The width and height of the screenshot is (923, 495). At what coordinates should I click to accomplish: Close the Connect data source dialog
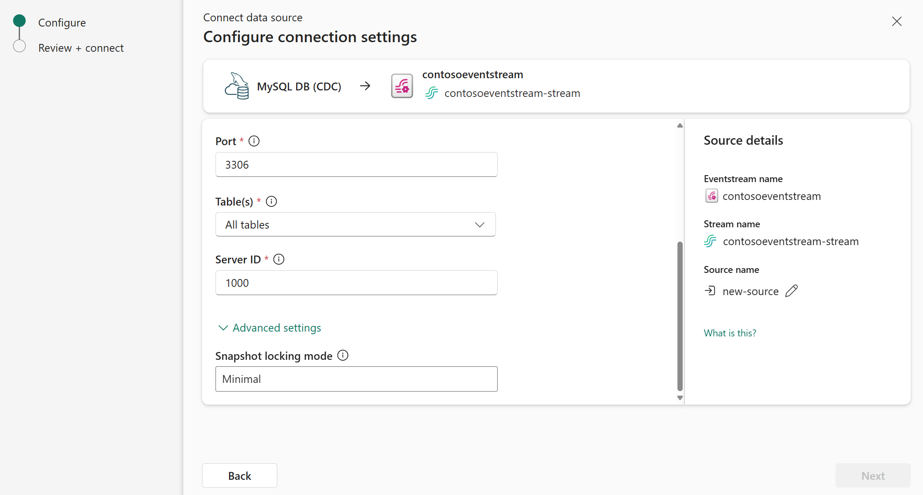point(896,21)
